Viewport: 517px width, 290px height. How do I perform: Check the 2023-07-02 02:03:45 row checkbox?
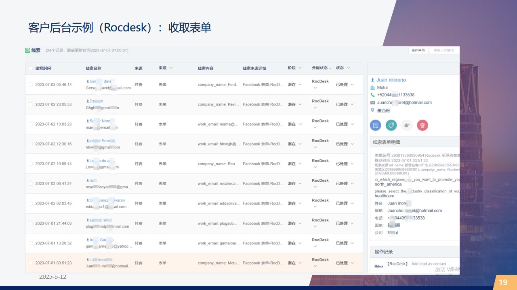point(31,203)
